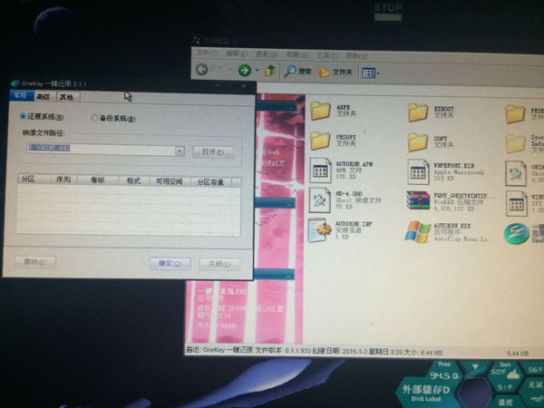Image resolution: width=544 pixels, height=408 pixels.
Task: Click the 格式 column header
Action: 133,180
